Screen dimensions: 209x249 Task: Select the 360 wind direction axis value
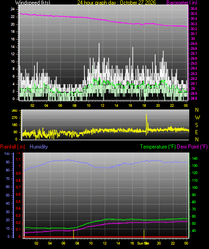click(x=14, y=111)
